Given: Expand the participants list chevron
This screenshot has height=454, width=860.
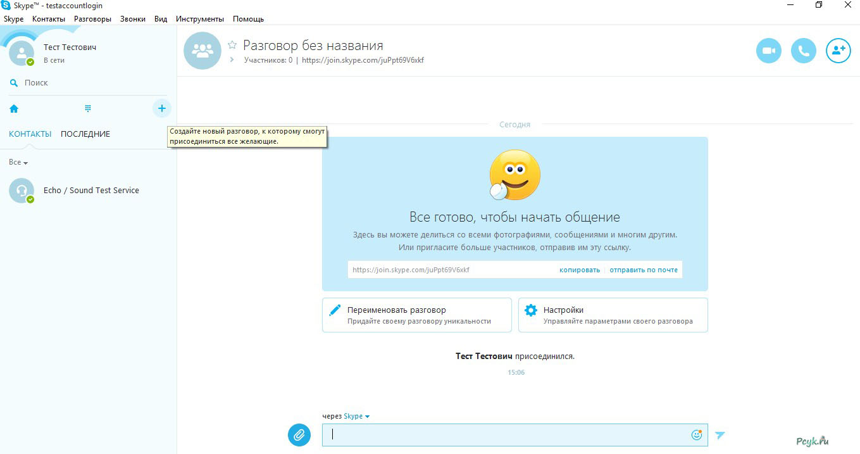Looking at the screenshot, I should (232, 60).
